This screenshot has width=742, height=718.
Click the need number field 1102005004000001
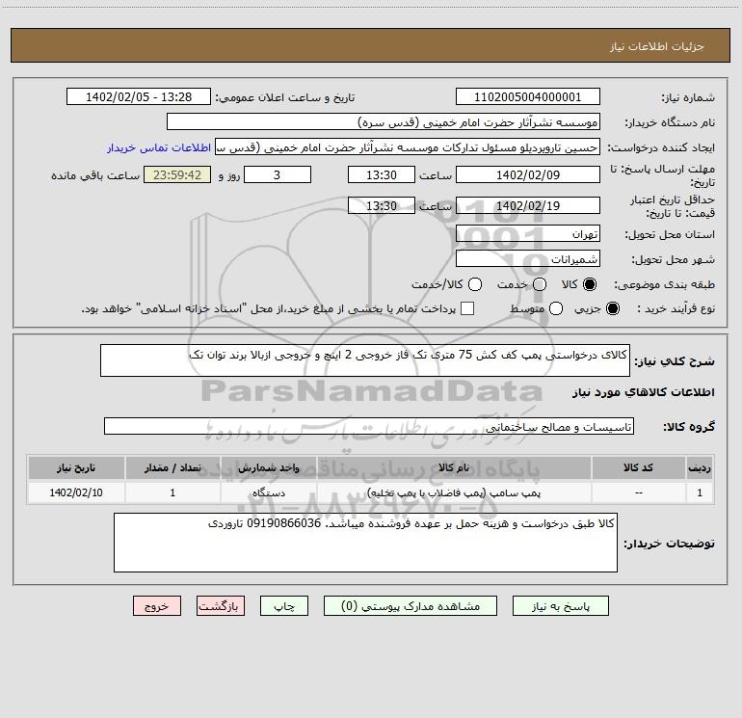528,97
